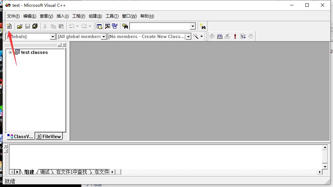Close the workspace panel with its X button
Image resolution: width=333 pixels, height=187 pixels.
click(x=64, y=45)
